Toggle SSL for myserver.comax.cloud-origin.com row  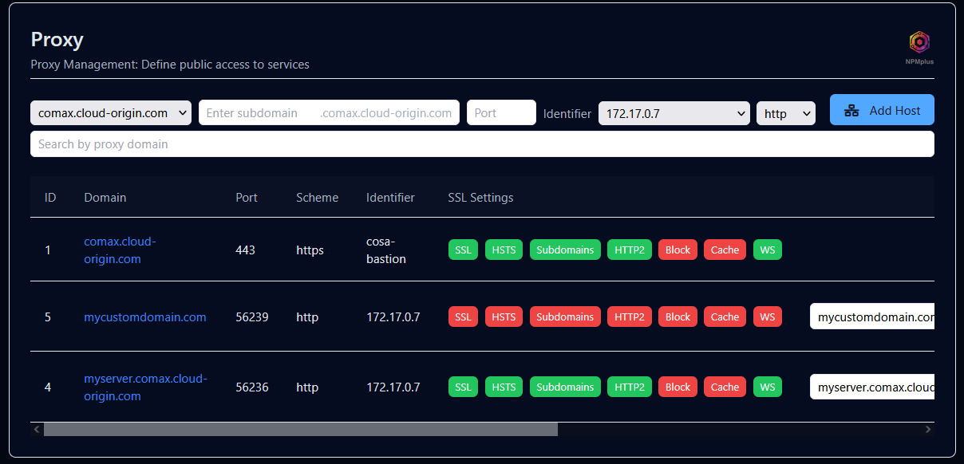[464, 387]
